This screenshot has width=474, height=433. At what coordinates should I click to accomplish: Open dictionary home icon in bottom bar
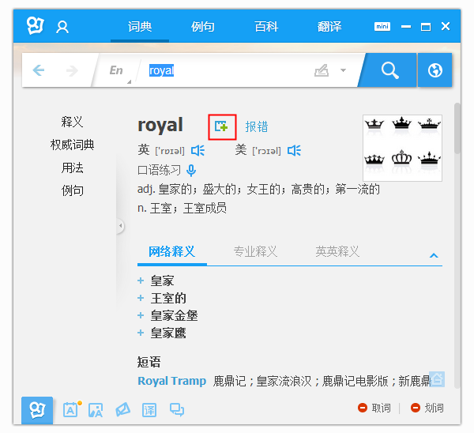pos(37,410)
